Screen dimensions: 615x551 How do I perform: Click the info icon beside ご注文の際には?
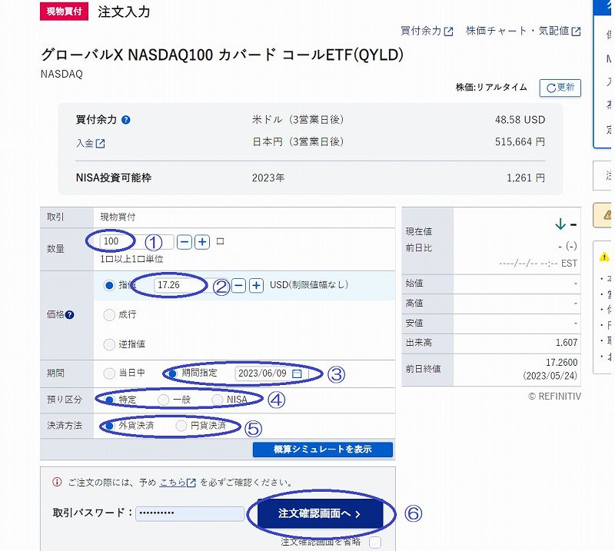pyautogui.click(x=57, y=482)
